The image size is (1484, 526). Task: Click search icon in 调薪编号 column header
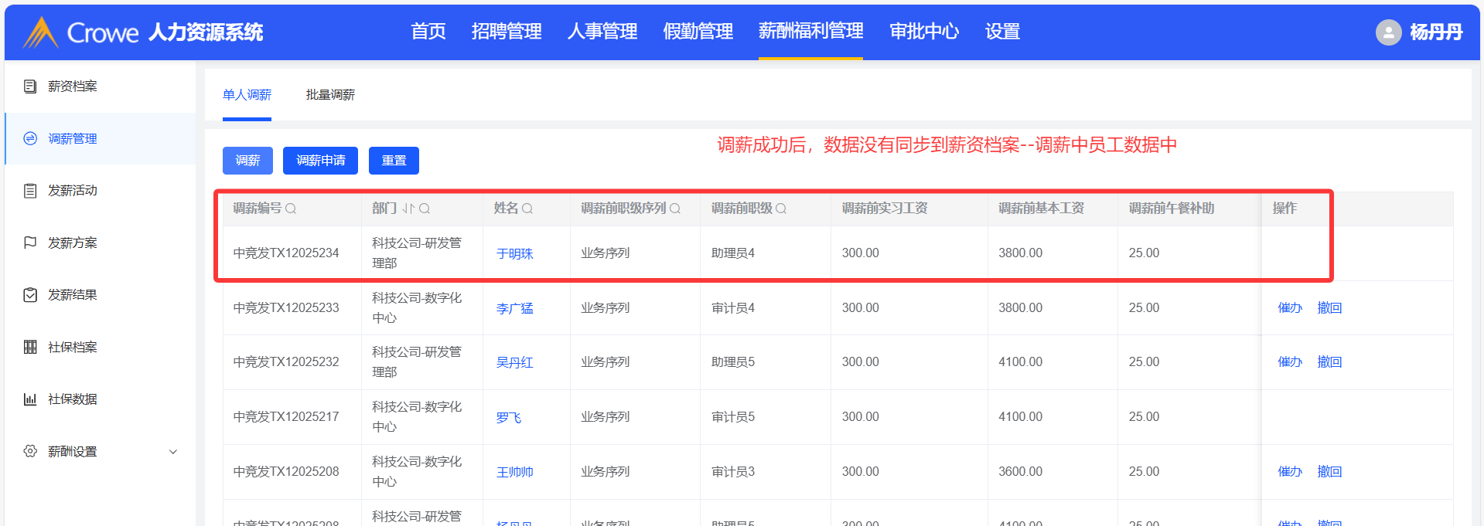pyautogui.click(x=291, y=209)
